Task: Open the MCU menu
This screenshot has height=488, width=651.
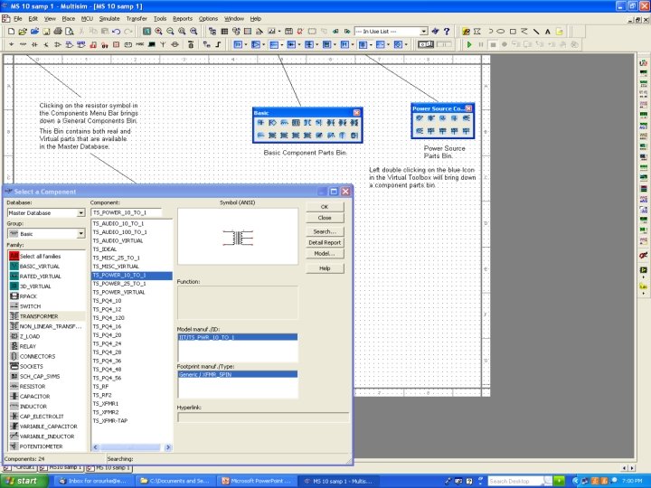Action: click(87, 19)
